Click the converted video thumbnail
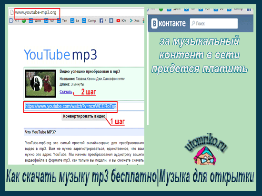Image resolution: width=262 pixels, height=196 pixels. tap(40, 84)
